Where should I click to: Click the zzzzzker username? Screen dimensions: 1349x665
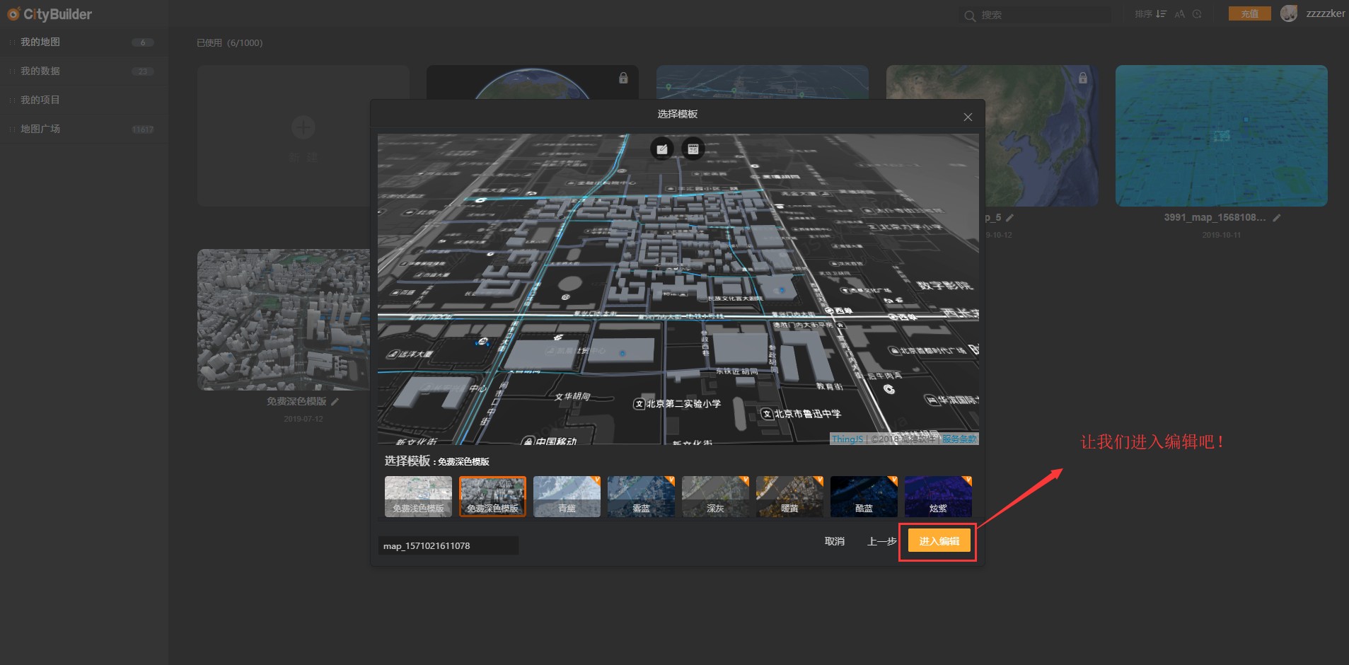1326,13
